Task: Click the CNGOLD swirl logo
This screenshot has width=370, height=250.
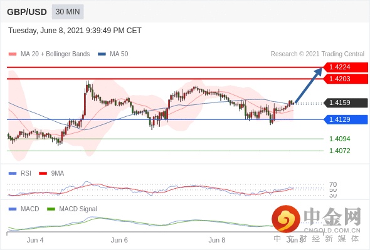Action: 286,219
